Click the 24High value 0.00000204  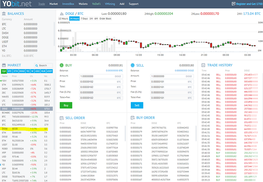click(x=163, y=13)
